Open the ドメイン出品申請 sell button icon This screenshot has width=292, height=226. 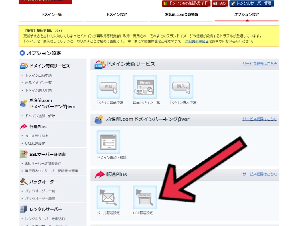[108, 87]
